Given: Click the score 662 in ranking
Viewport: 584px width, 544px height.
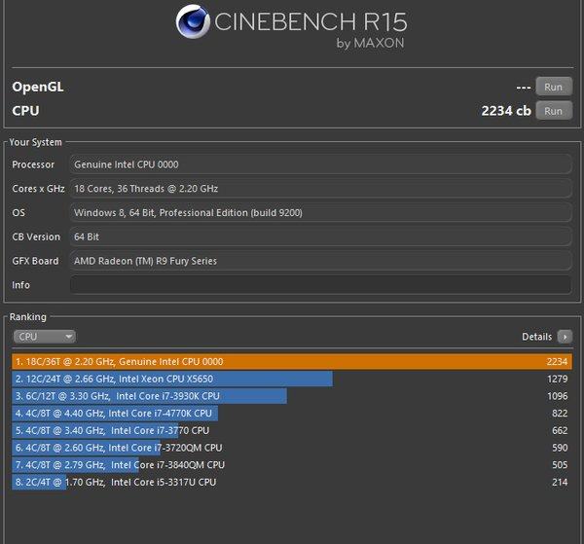Looking at the screenshot, I should coord(560,430).
